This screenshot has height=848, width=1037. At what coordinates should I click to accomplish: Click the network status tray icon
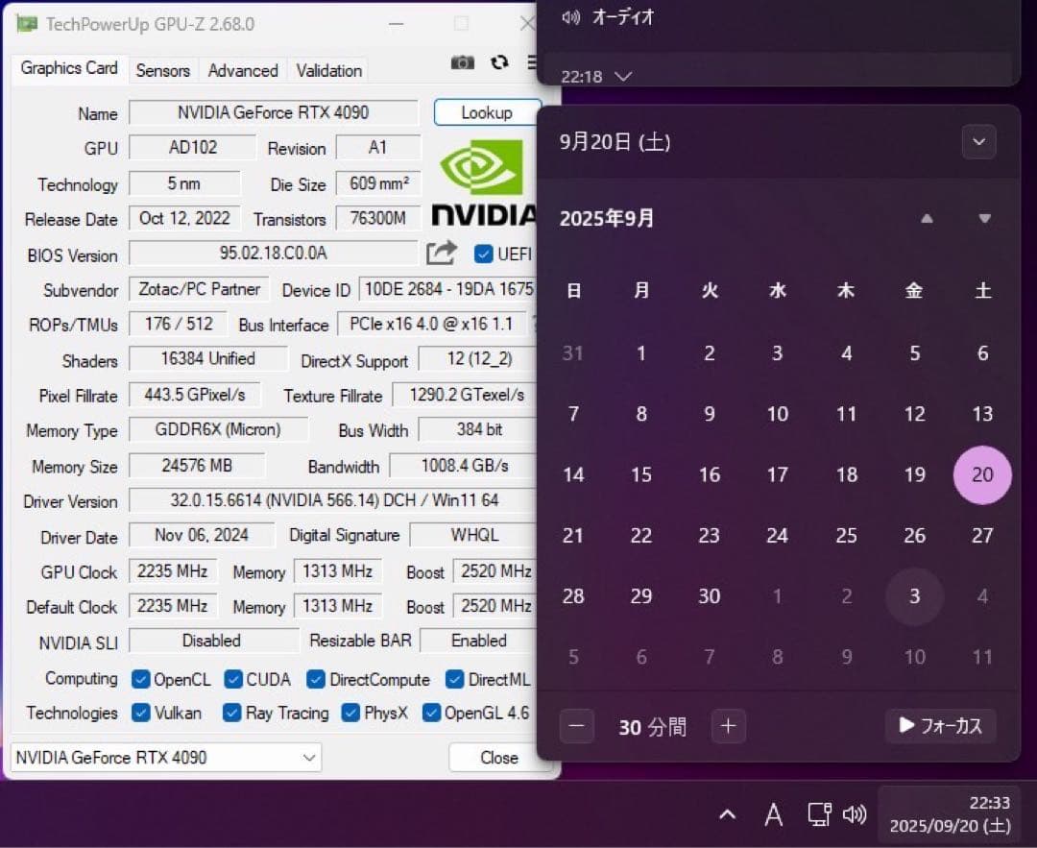(x=818, y=813)
